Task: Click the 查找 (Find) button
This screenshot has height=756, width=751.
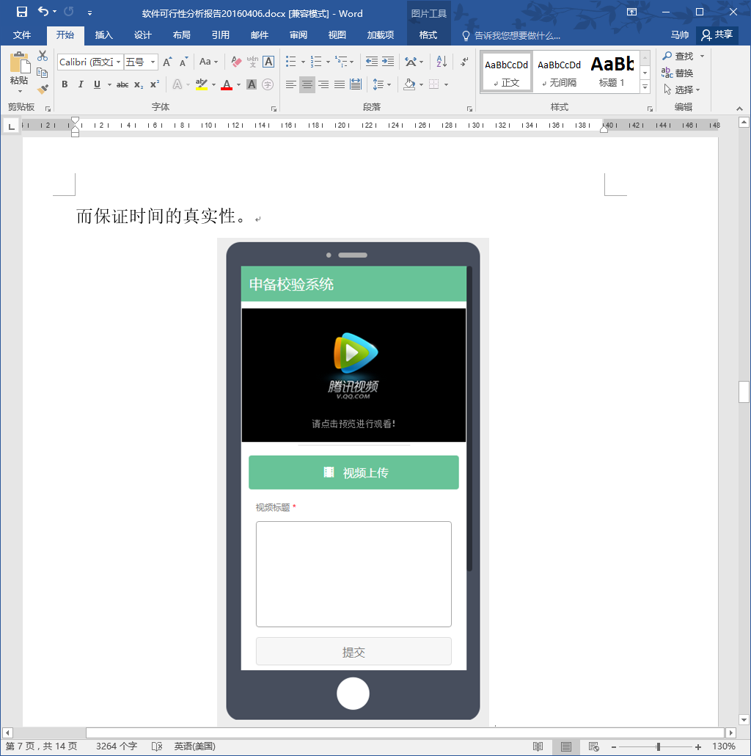Action: (x=678, y=56)
